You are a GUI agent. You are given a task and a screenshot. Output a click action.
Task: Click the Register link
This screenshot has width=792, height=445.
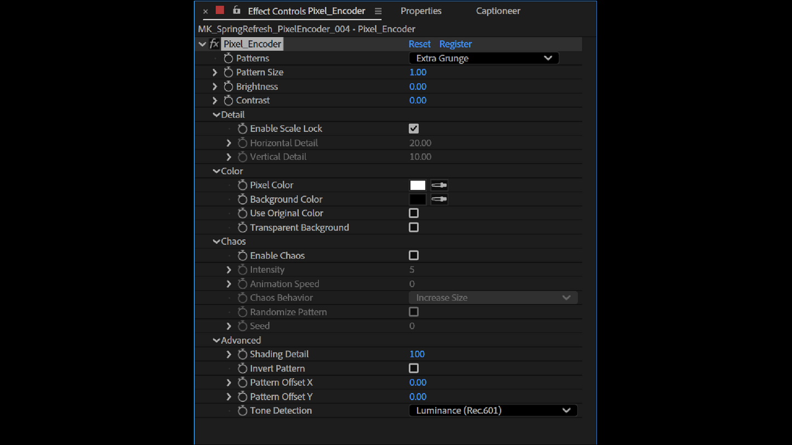(x=455, y=44)
